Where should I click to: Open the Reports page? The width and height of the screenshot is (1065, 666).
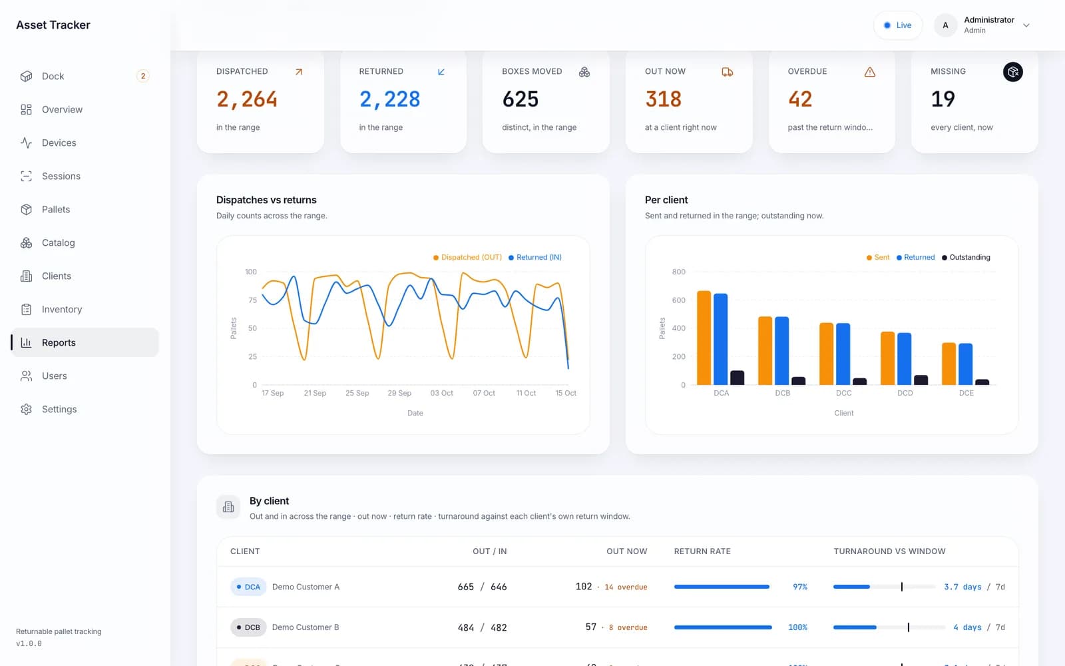pyautogui.click(x=85, y=342)
